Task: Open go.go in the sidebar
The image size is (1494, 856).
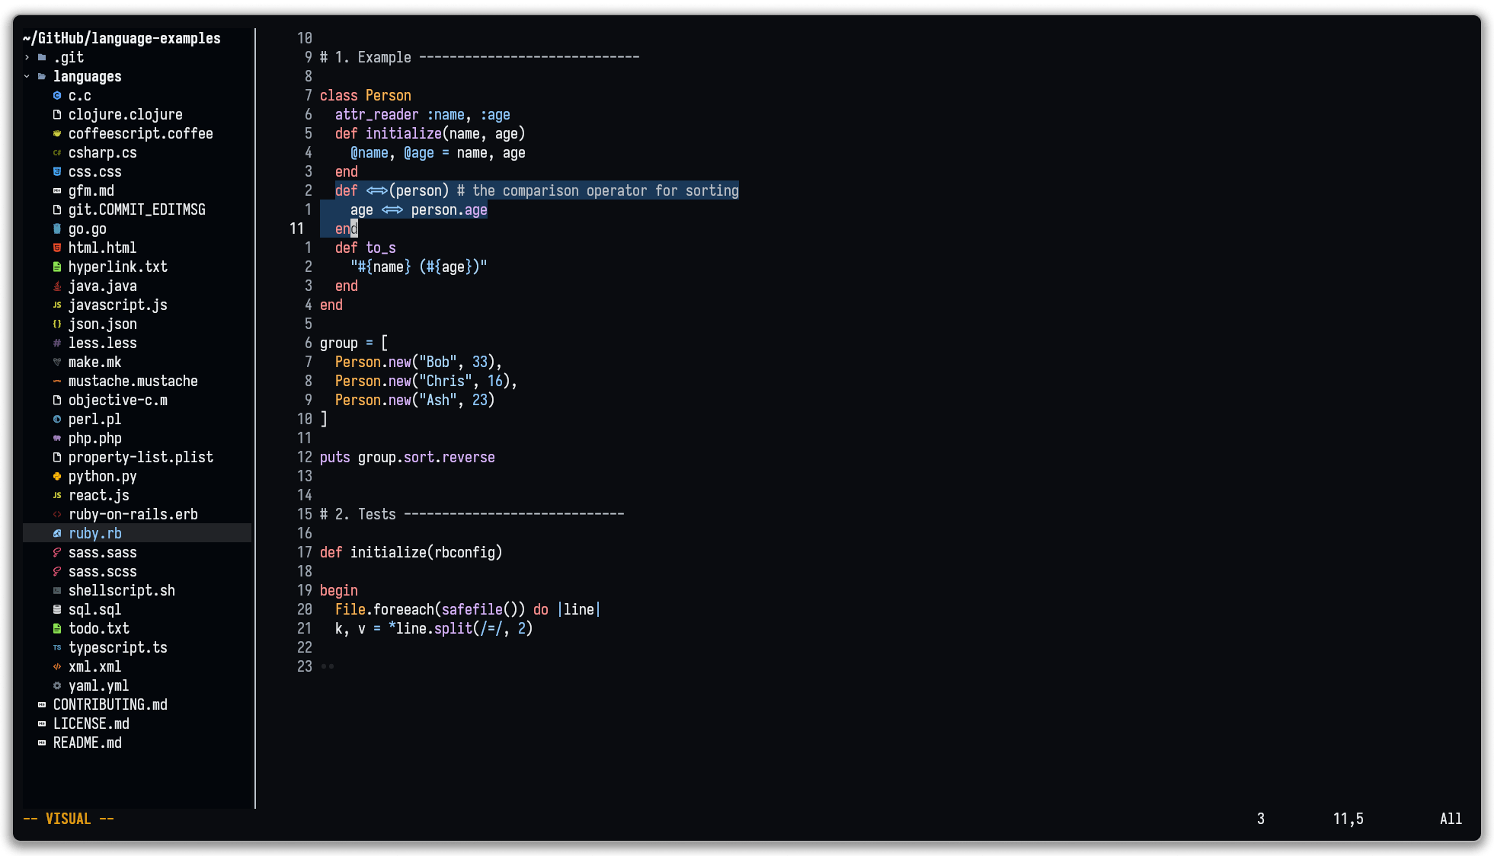Action: [87, 229]
